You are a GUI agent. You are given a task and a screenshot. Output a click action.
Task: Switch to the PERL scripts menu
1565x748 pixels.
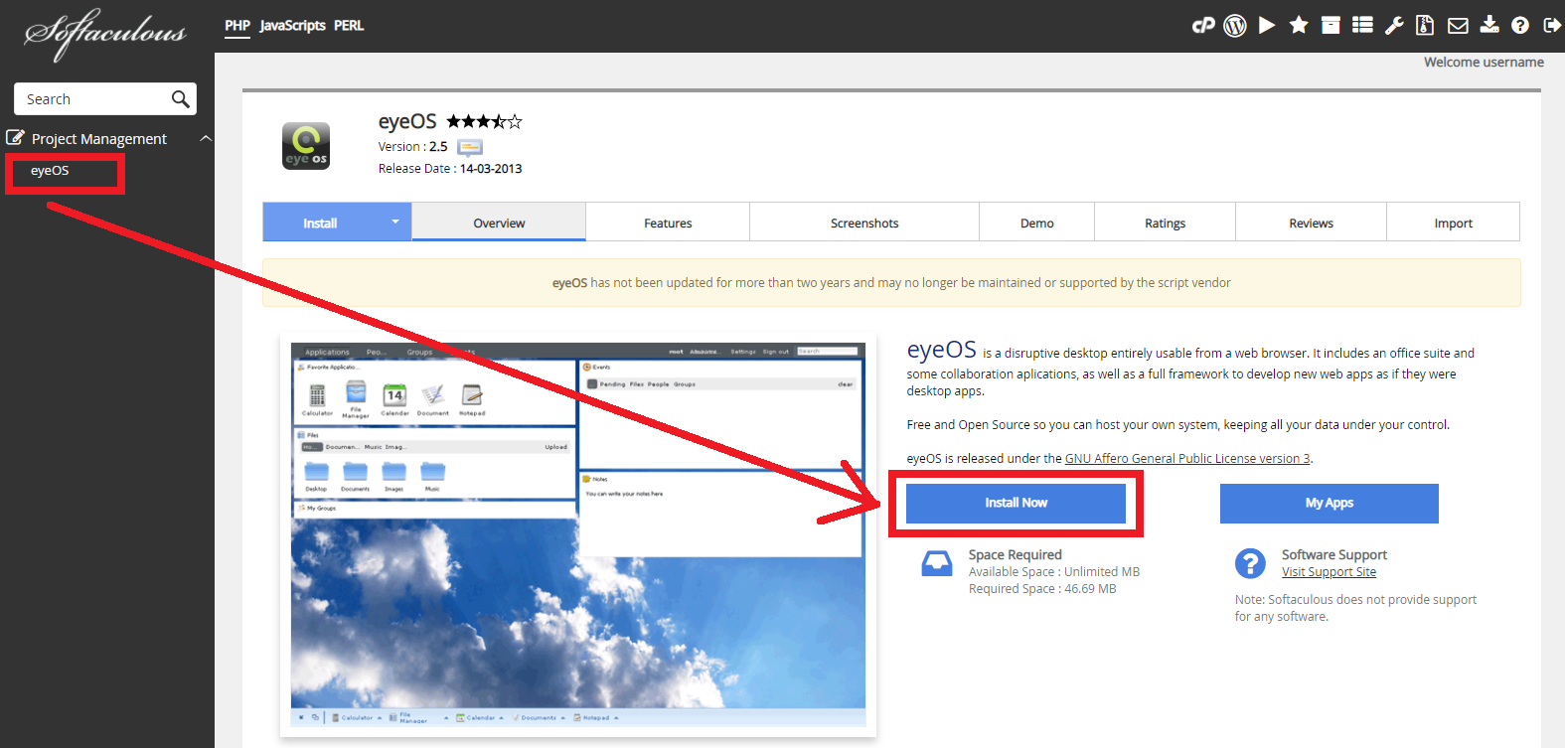(349, 26)
